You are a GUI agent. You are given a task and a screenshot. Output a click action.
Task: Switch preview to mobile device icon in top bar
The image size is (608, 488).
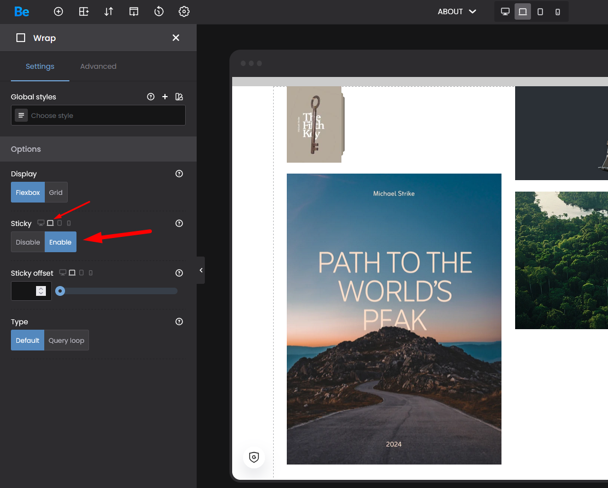click(x=557, y=11)
